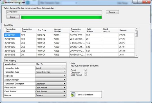Screen dimensions: 152x103
Task: Click the Excel Data scrollbar up arrow
Action: (136, 29)
